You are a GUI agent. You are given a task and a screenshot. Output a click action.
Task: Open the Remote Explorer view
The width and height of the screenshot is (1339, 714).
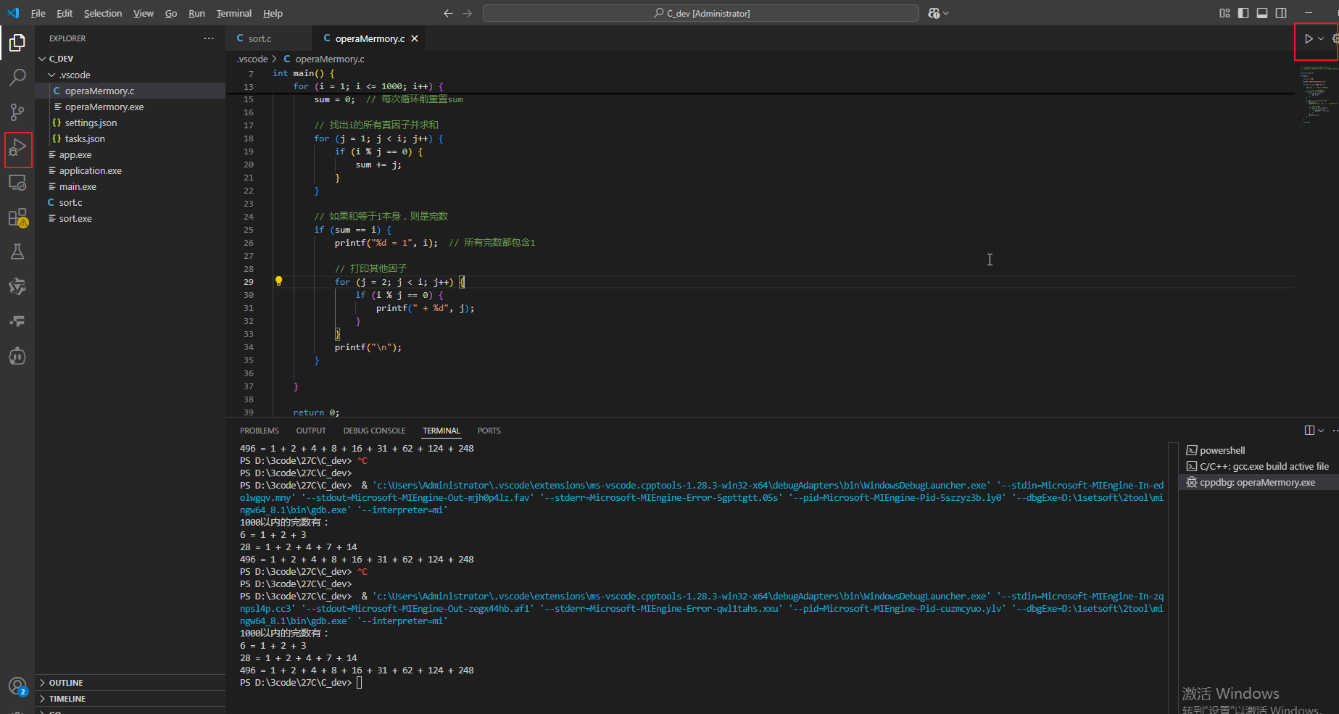click(17, 183)
